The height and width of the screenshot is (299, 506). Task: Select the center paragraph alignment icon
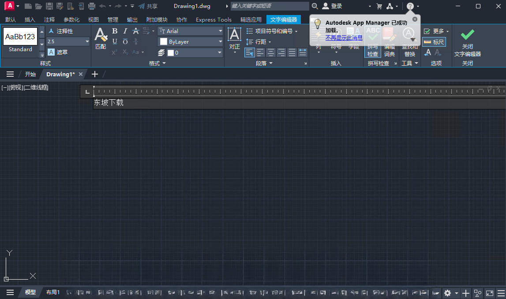click(x=271, y=52)
